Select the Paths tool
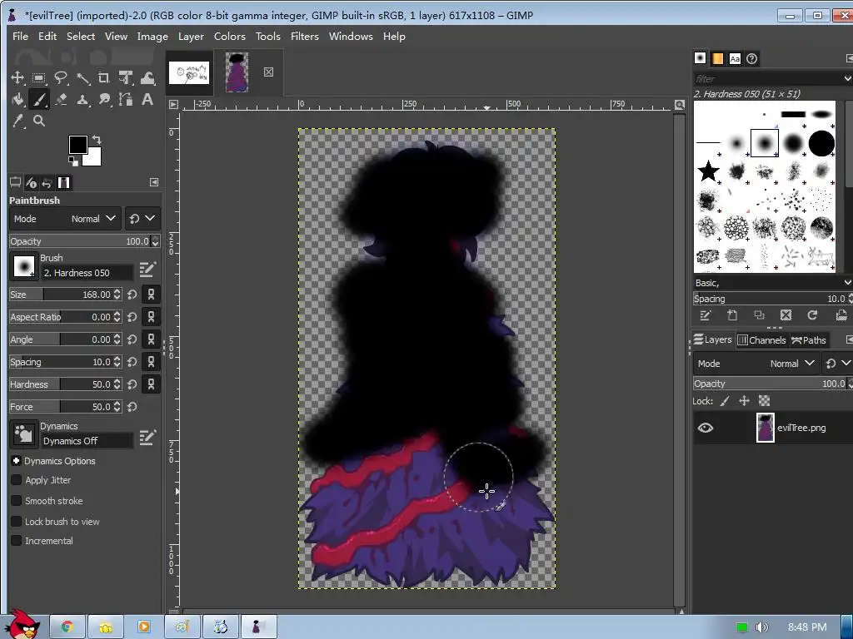The width and height of the screenshot is (853, 639). 126,100
